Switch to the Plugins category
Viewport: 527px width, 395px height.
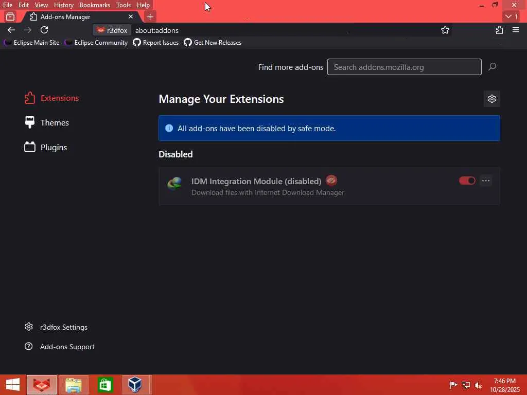tap(46, 147)
